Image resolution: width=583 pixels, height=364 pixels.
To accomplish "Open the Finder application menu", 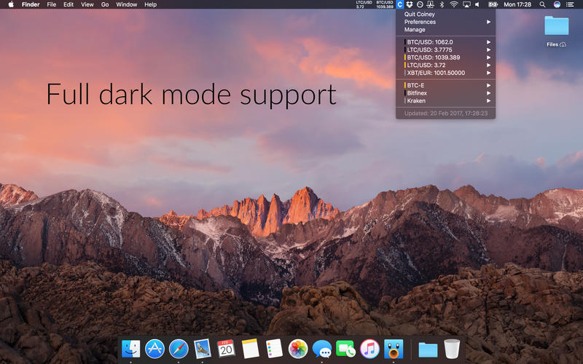I will 31,4.
